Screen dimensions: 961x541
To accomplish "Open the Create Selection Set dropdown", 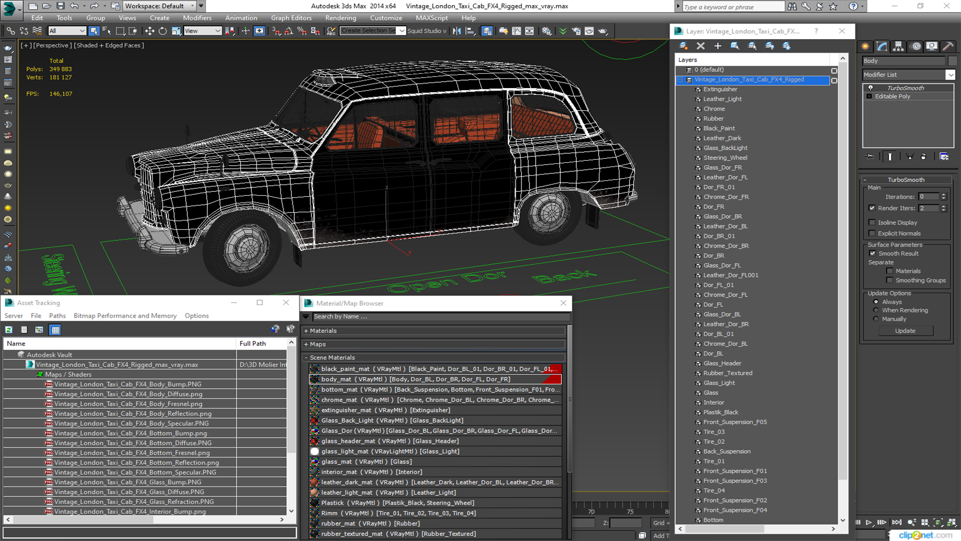I will (x=401, y=31).
